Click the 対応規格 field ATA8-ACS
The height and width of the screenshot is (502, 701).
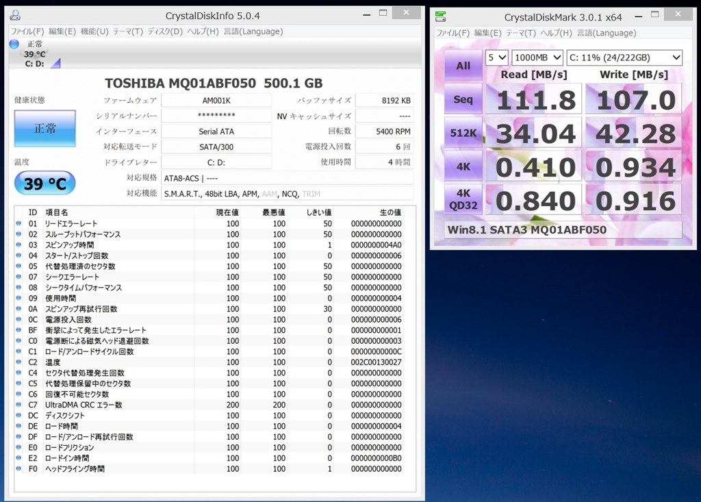tap(288, 178)
